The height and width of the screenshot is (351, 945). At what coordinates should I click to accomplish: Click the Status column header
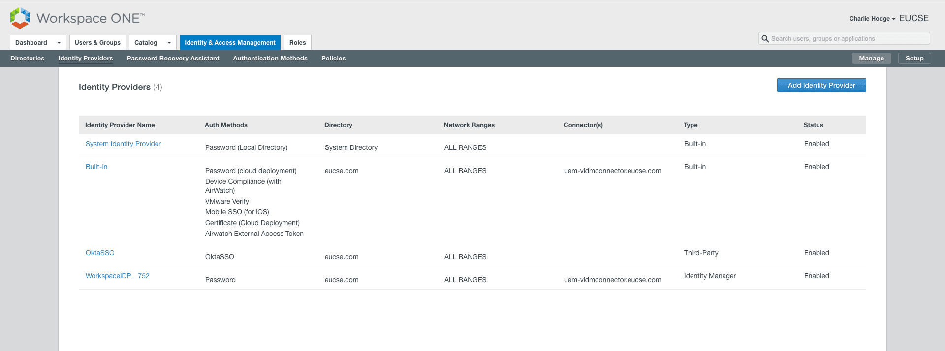pos(813,125)
